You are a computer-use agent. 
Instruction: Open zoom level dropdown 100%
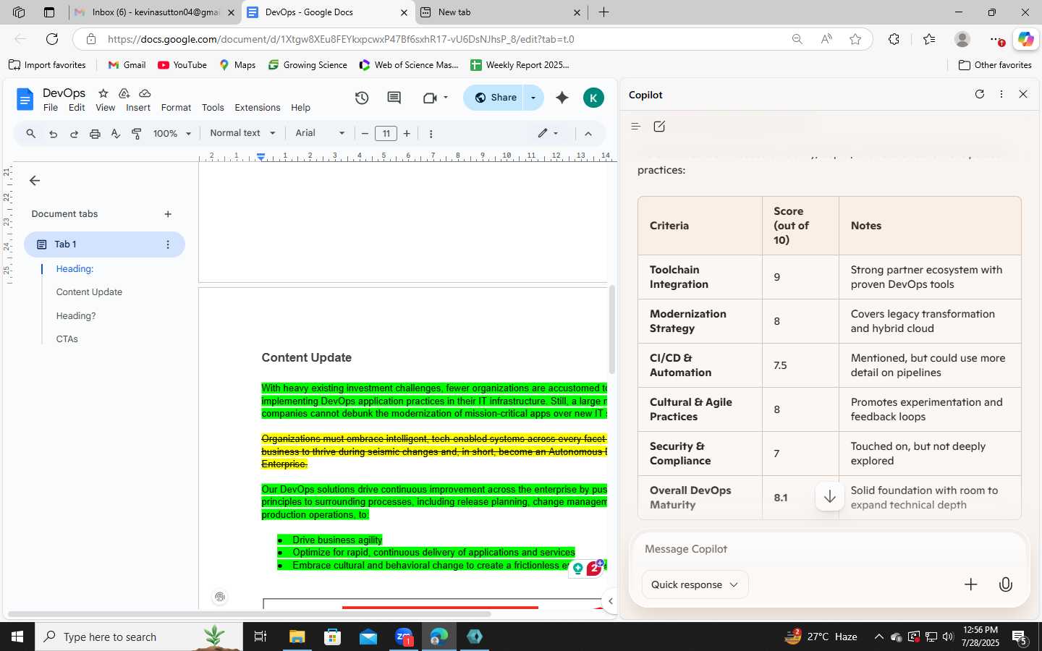coord(172,134)
